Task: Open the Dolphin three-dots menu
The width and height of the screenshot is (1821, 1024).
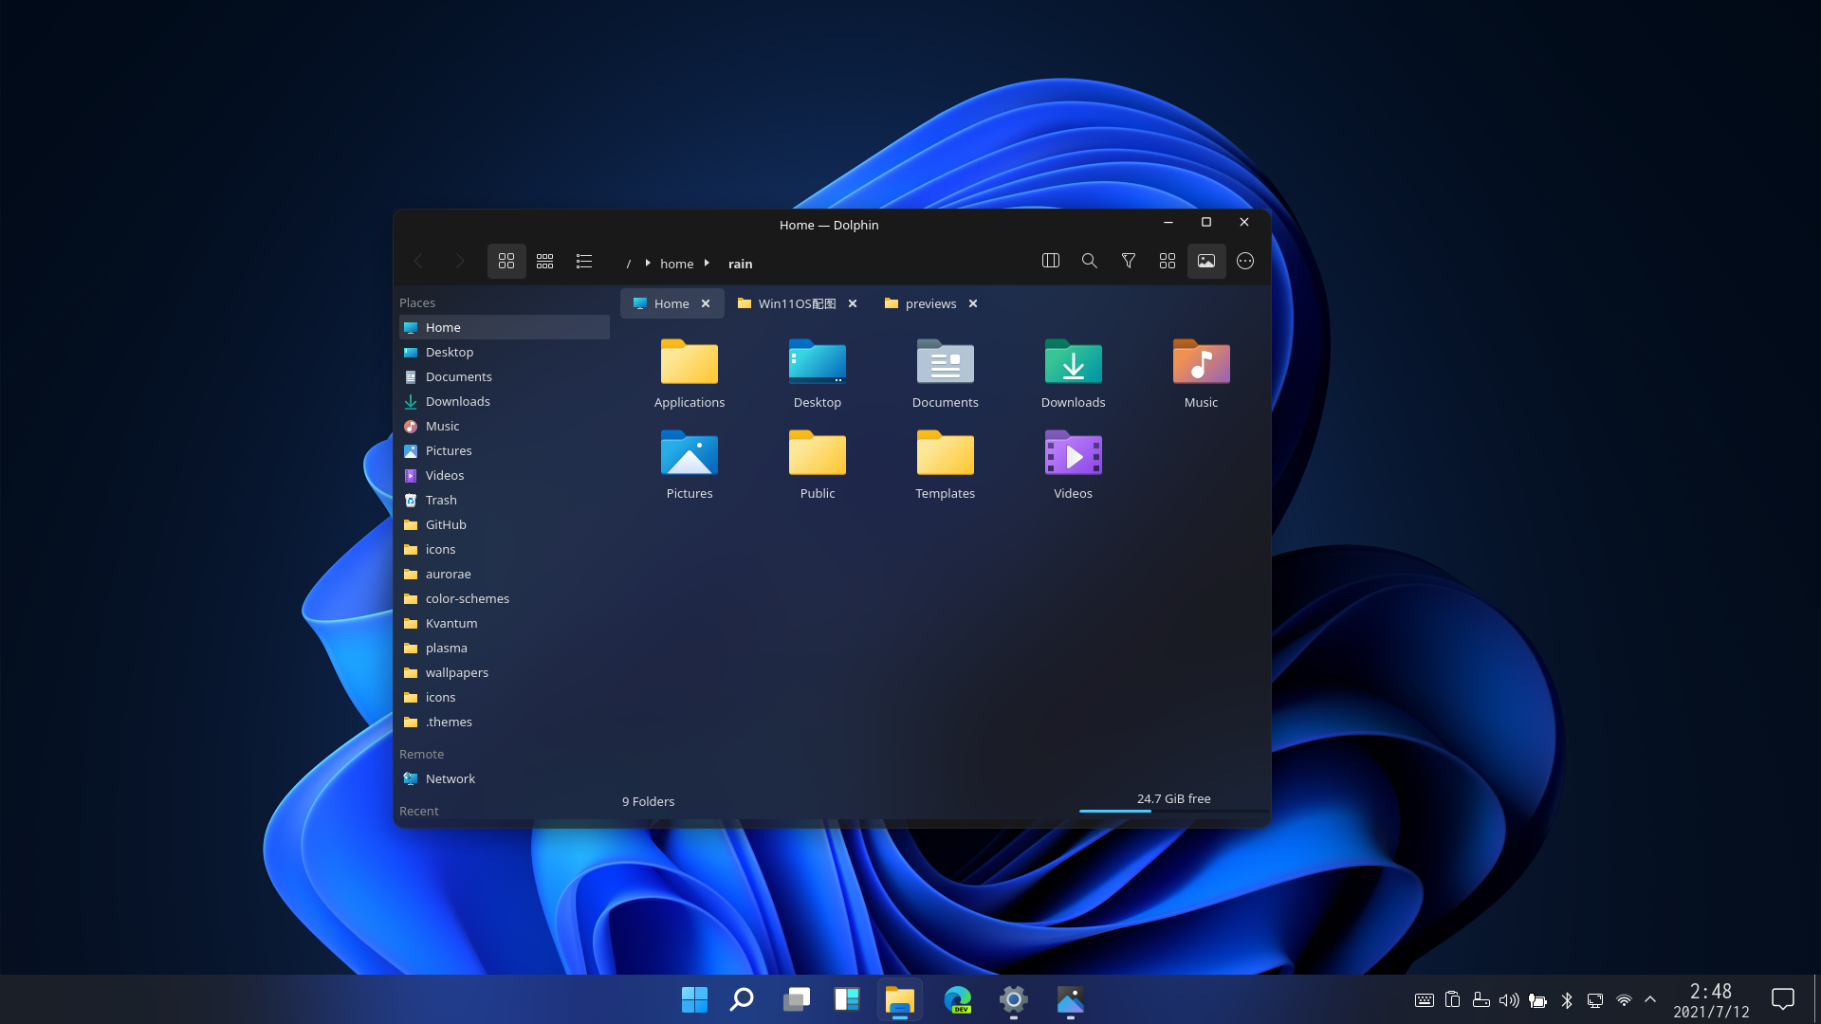Action: [x=1245, y=261]
